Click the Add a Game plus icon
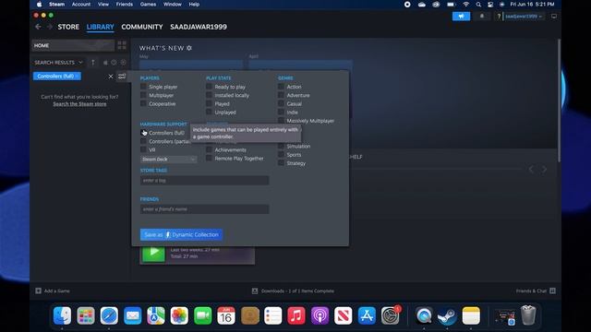This screenshot has height=332, width=591. click(38, 290)
